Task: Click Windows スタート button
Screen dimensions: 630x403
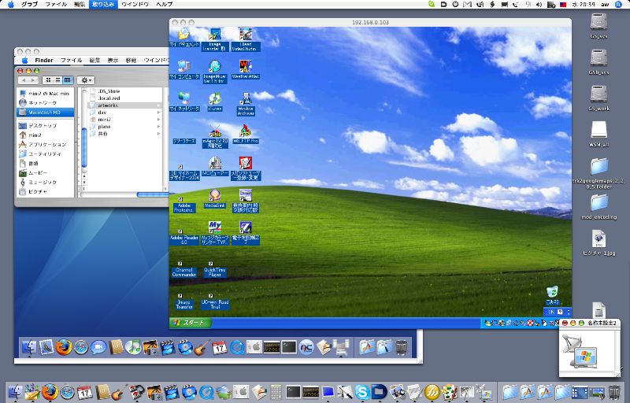Action: [190, 323]
